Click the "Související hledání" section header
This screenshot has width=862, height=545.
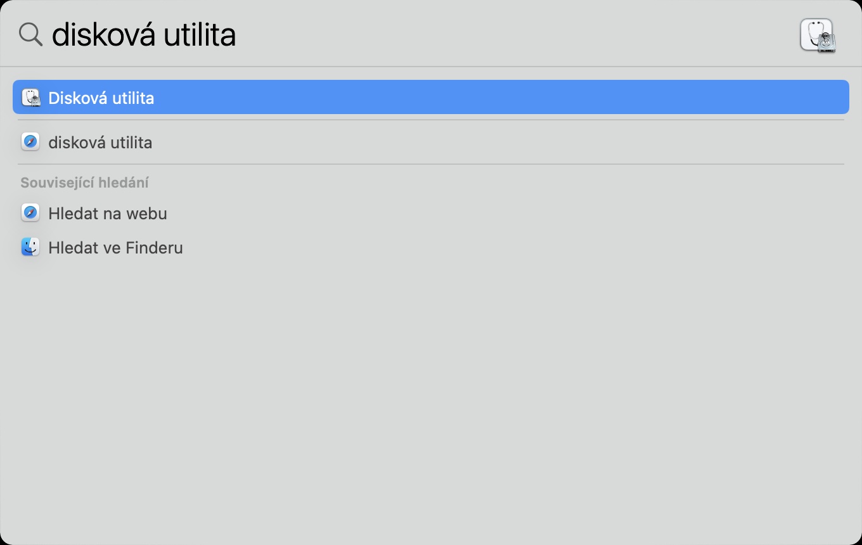84,183
